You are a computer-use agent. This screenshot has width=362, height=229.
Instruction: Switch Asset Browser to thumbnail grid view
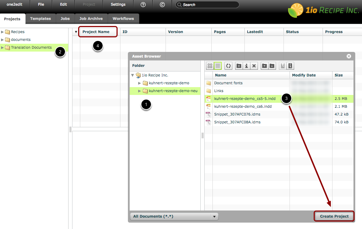210,66
